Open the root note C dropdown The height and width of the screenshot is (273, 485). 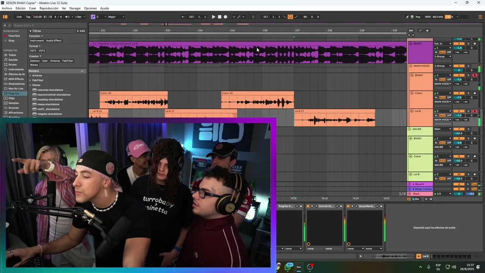[100, 17]
